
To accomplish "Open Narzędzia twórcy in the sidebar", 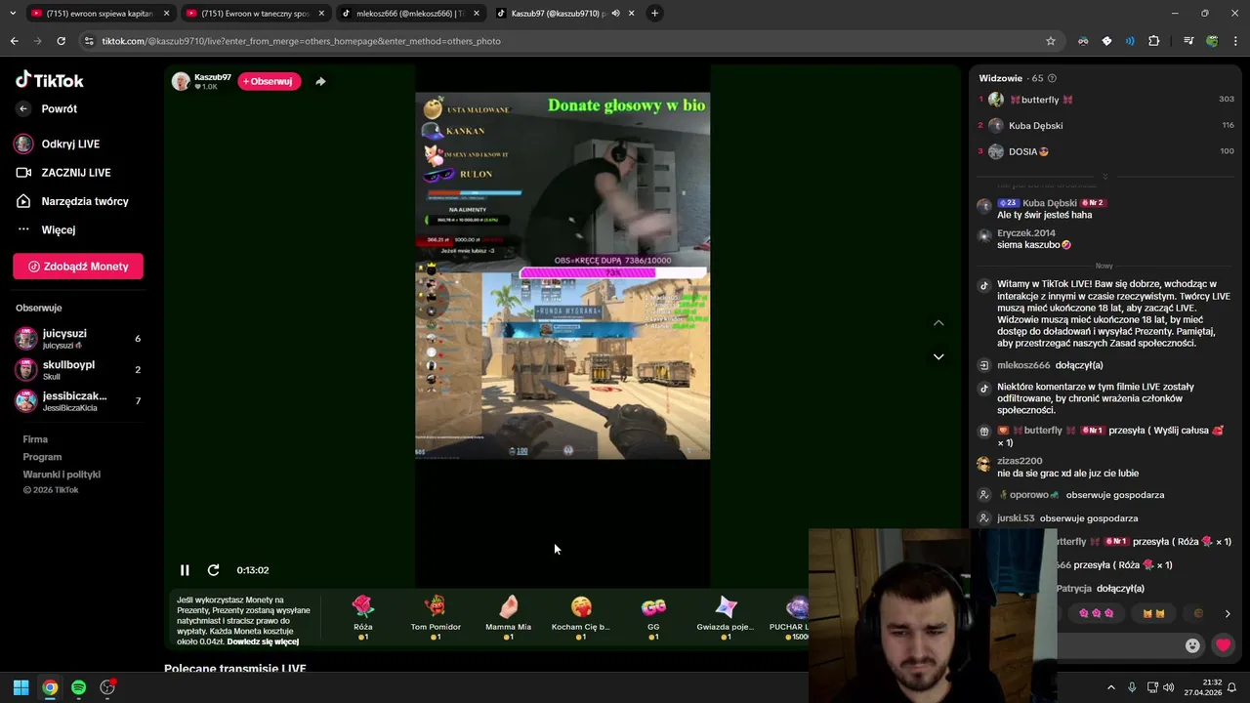I will (84, 201).
